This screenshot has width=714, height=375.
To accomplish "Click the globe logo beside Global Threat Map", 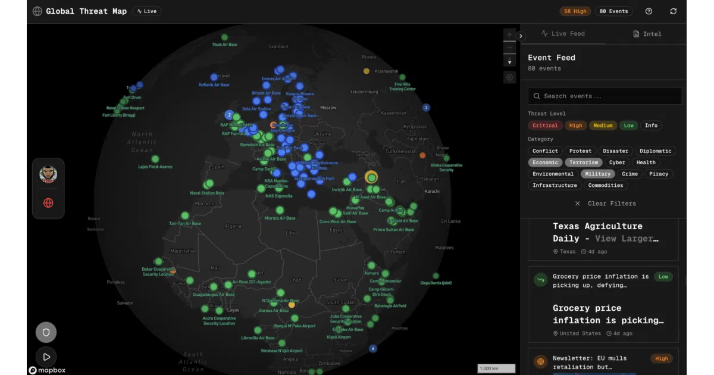I will (37, 11).
